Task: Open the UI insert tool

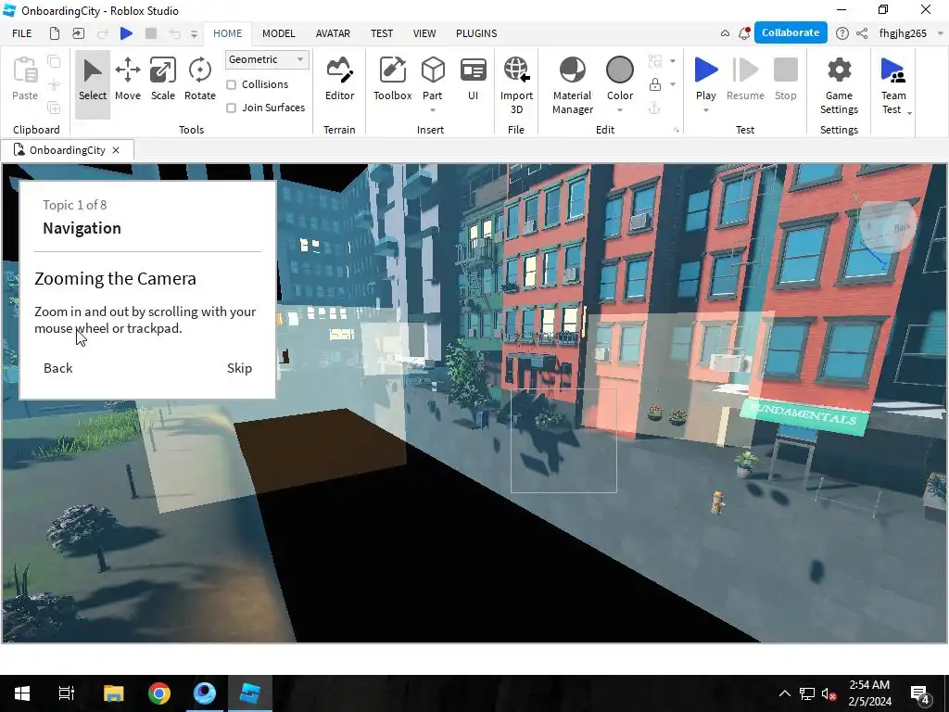Action: click(x=474, y=80)
